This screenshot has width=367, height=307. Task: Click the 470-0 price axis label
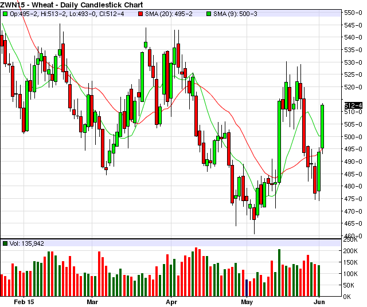(353, 211)
